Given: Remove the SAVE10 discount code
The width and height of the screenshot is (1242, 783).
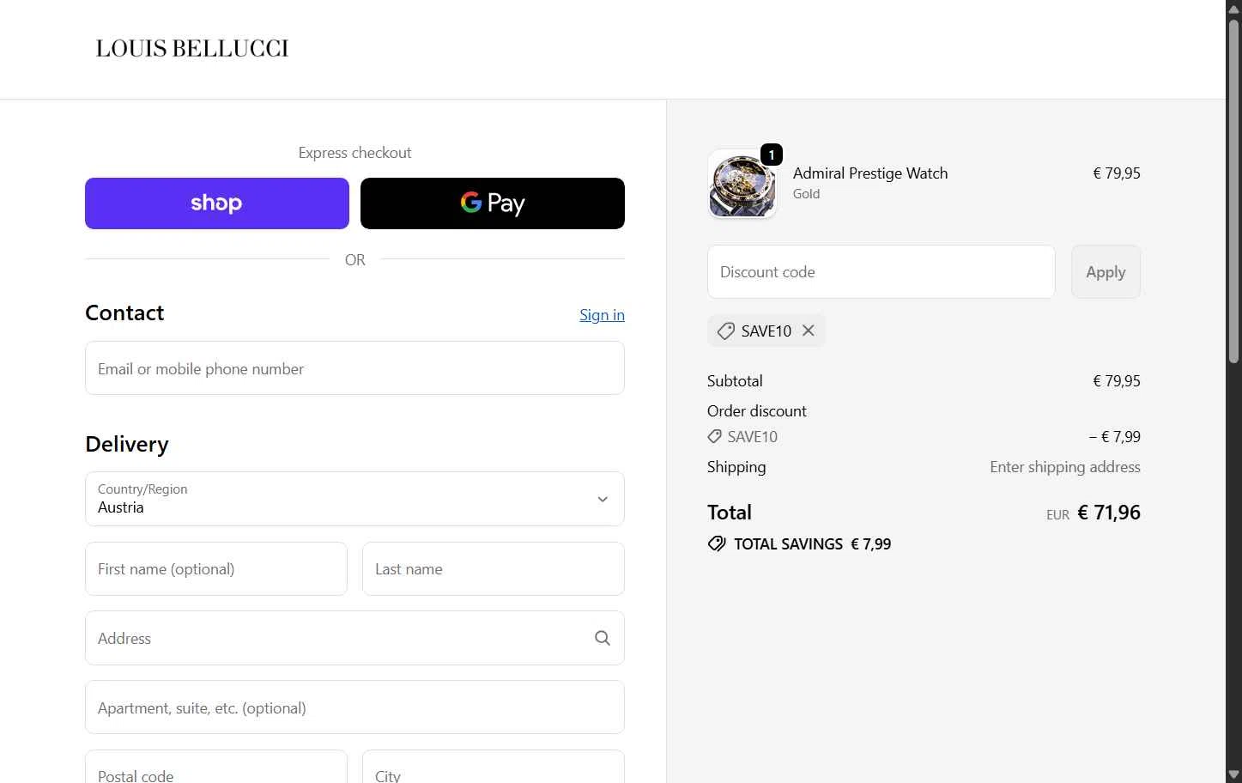Looking at the screenshot, I should pyautogui.click(x=809, y=331).
